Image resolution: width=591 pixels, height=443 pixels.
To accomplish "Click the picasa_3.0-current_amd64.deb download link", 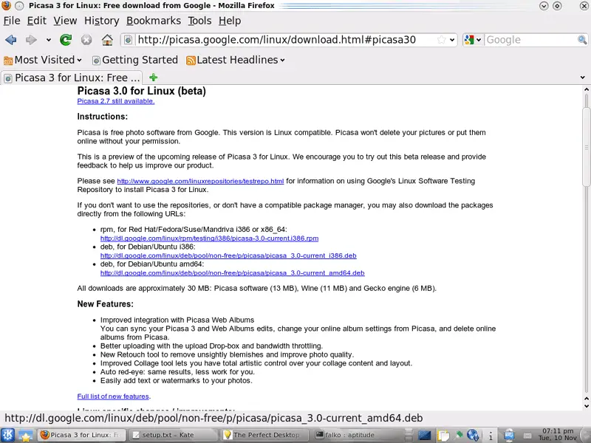I will [232, 272].
